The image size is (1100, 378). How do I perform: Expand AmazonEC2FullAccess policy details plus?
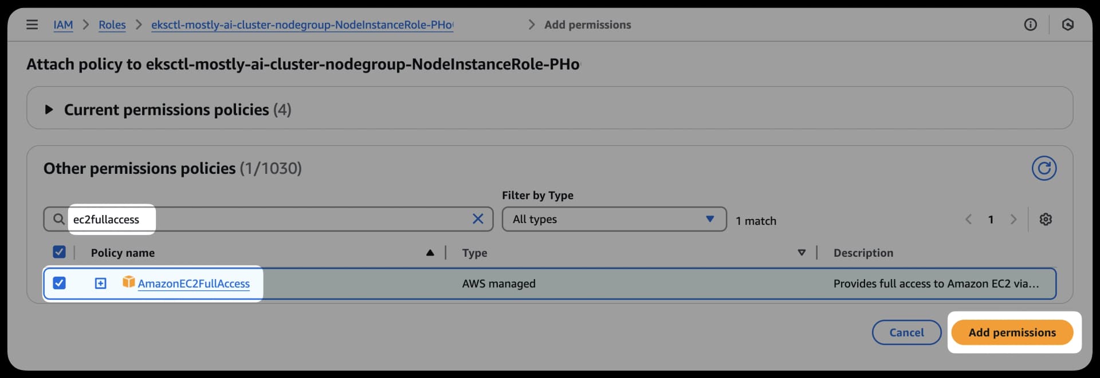pyautogui.click(x=100, y=283)
